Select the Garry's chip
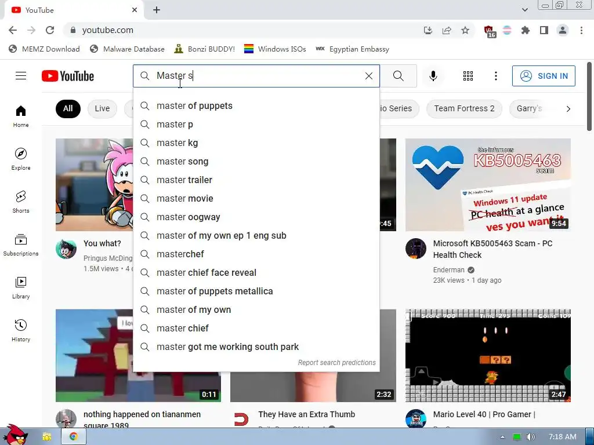This screenshot has height=445, width=594. click(x=529, y=109)
